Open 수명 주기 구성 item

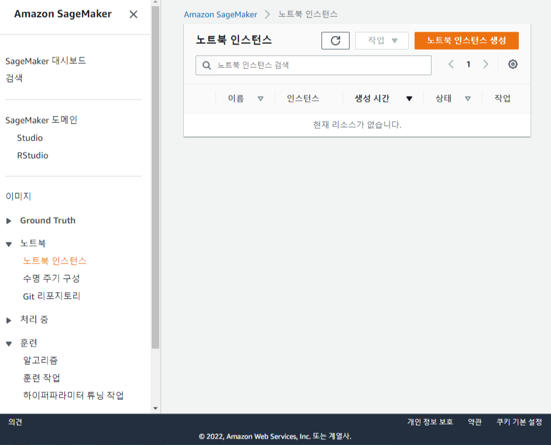[x=52, y=278]
